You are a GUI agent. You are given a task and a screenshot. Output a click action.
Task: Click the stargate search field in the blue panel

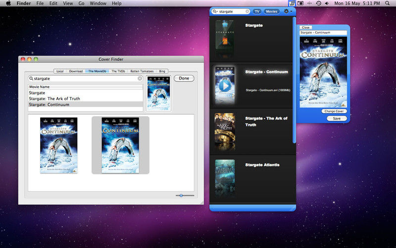click(231, 11)
